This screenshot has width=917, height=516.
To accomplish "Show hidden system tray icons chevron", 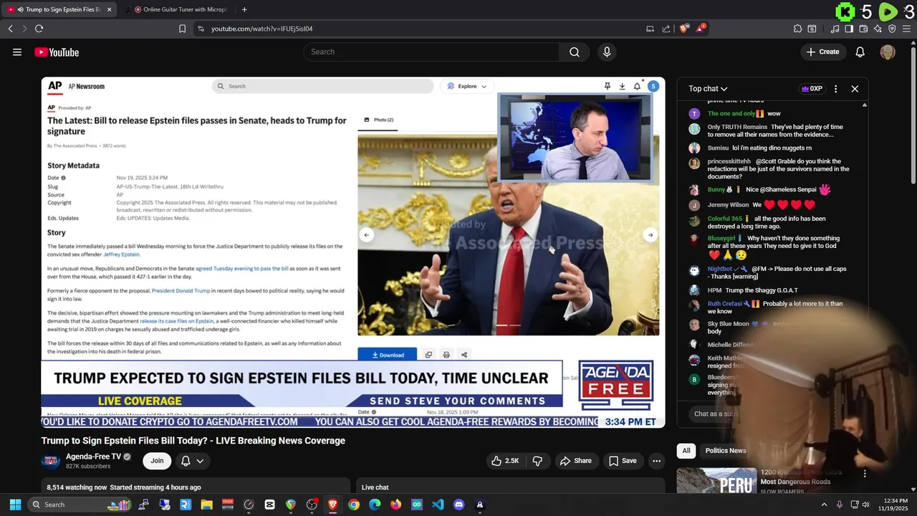I will tap(824, 505).
